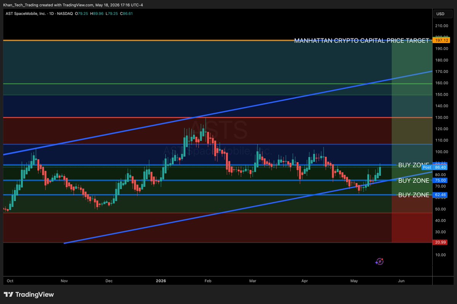457x304 pixels.
Task: Click the close value C86.61
Action: click(126, 13)
